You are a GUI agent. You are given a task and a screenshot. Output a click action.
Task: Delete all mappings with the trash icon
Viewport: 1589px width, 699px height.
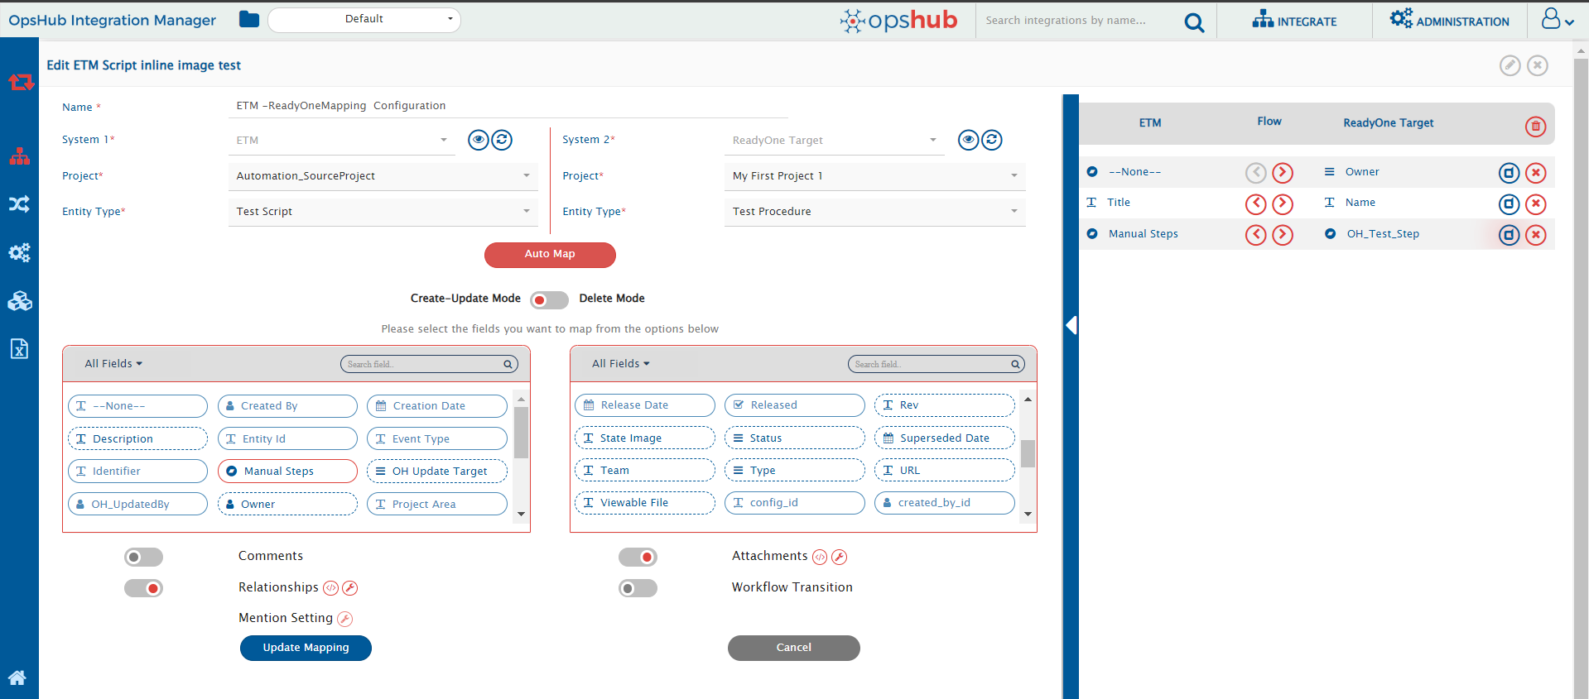coord(1535,126)
